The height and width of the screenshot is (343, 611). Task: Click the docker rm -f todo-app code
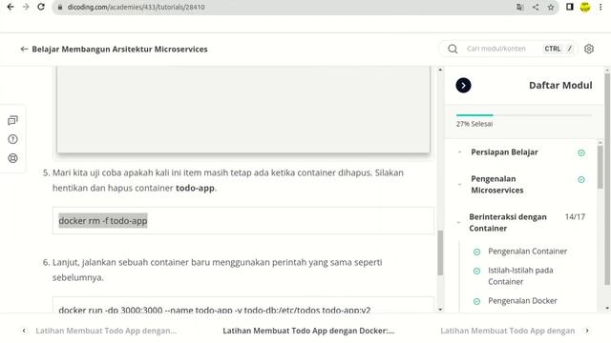[103, 220]
